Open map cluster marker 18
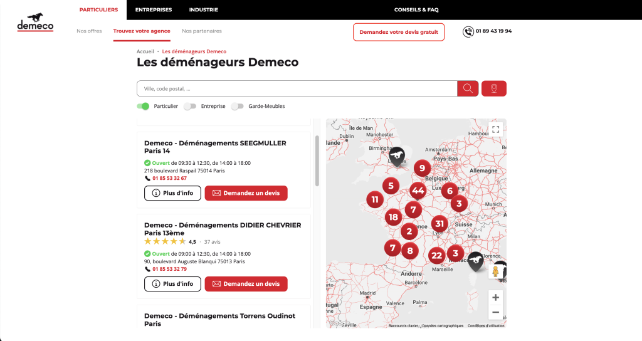This screenshot has height=341, width=642. click(394, 217)
